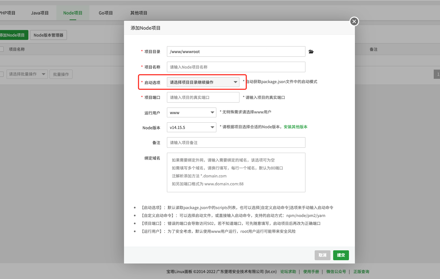Open the 微信公众号 footer link
The height and width of the screenshot is (279, 440).
(x=336, y=272)
